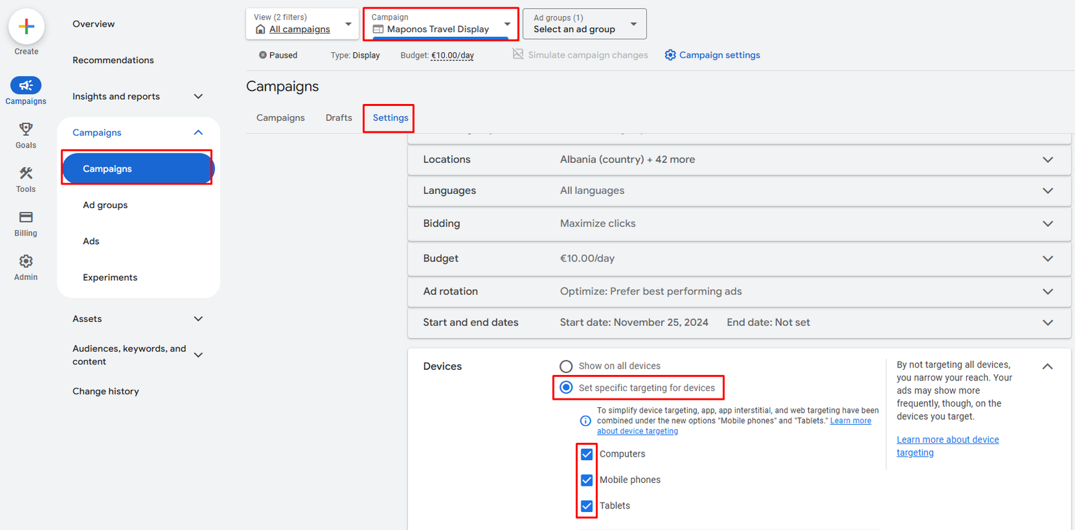
Task: Click the Paused status icon
Action: (263, 55)
